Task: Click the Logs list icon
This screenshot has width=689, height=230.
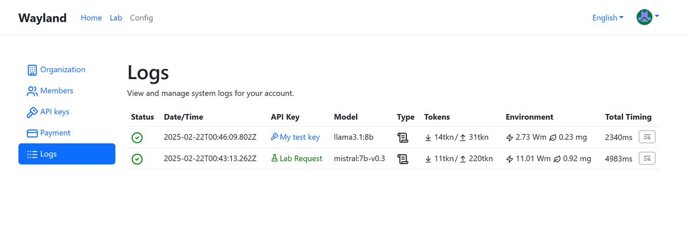Action: pyautogui.click(x=32, y=154)
